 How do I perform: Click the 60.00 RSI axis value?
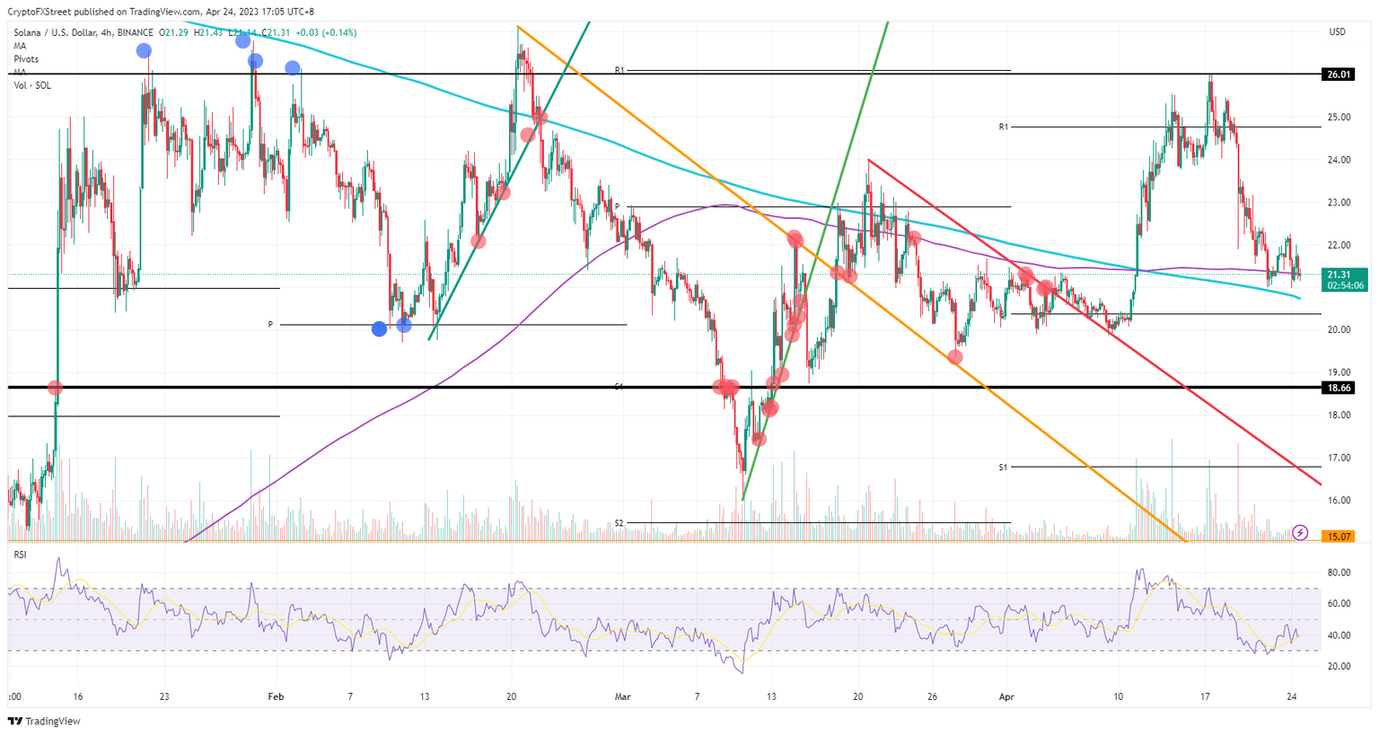pos(1339,604)
